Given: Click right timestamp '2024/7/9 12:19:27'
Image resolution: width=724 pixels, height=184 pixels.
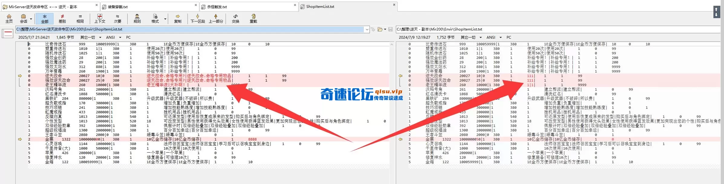Looking at the screenshot, I should click(414, 37).
